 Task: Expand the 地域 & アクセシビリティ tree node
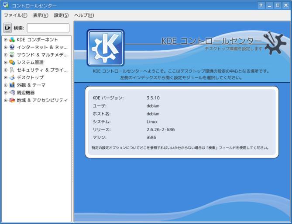[5, 100]
